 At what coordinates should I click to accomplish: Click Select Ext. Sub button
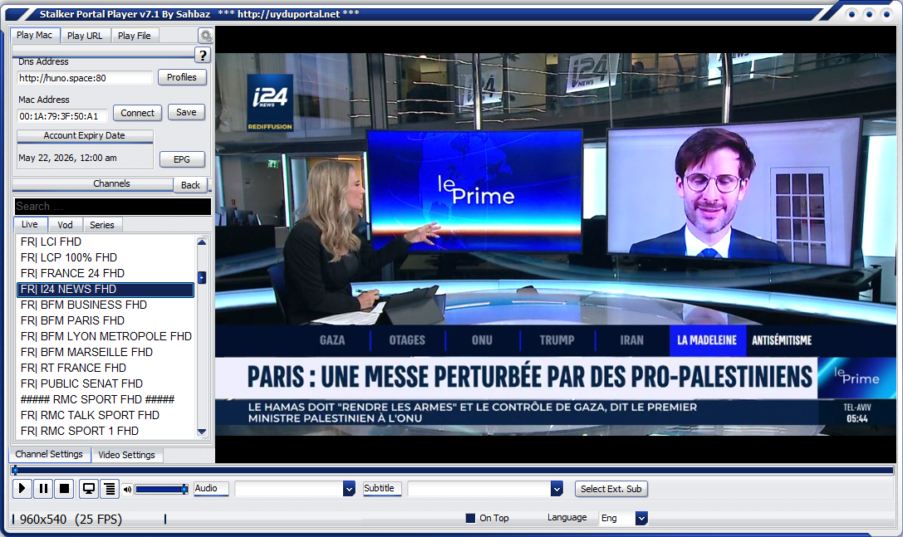click(x=611, y=489)
